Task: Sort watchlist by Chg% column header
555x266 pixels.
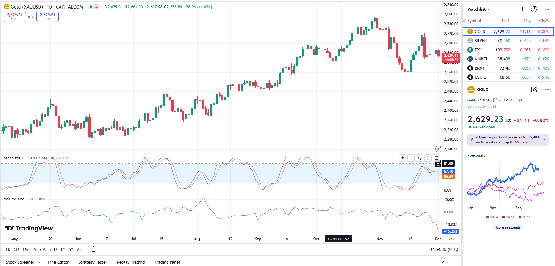Action: tap(544, 21)
